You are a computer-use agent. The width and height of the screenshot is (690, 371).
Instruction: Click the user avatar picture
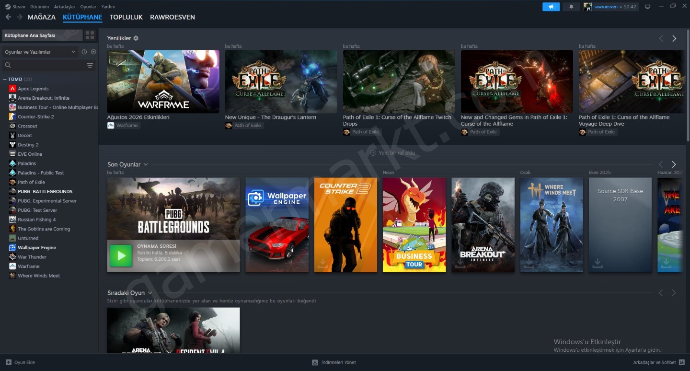[588, 7]
